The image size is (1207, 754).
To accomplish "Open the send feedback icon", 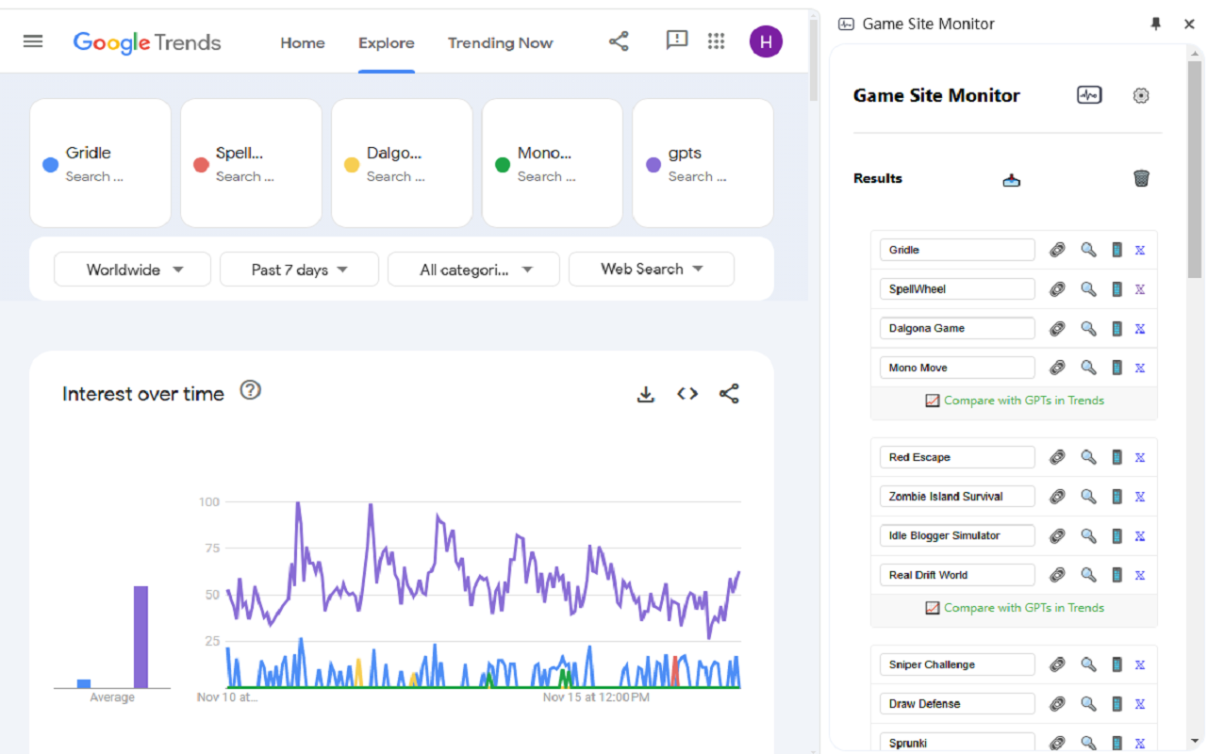I will (x=676, y=41).
